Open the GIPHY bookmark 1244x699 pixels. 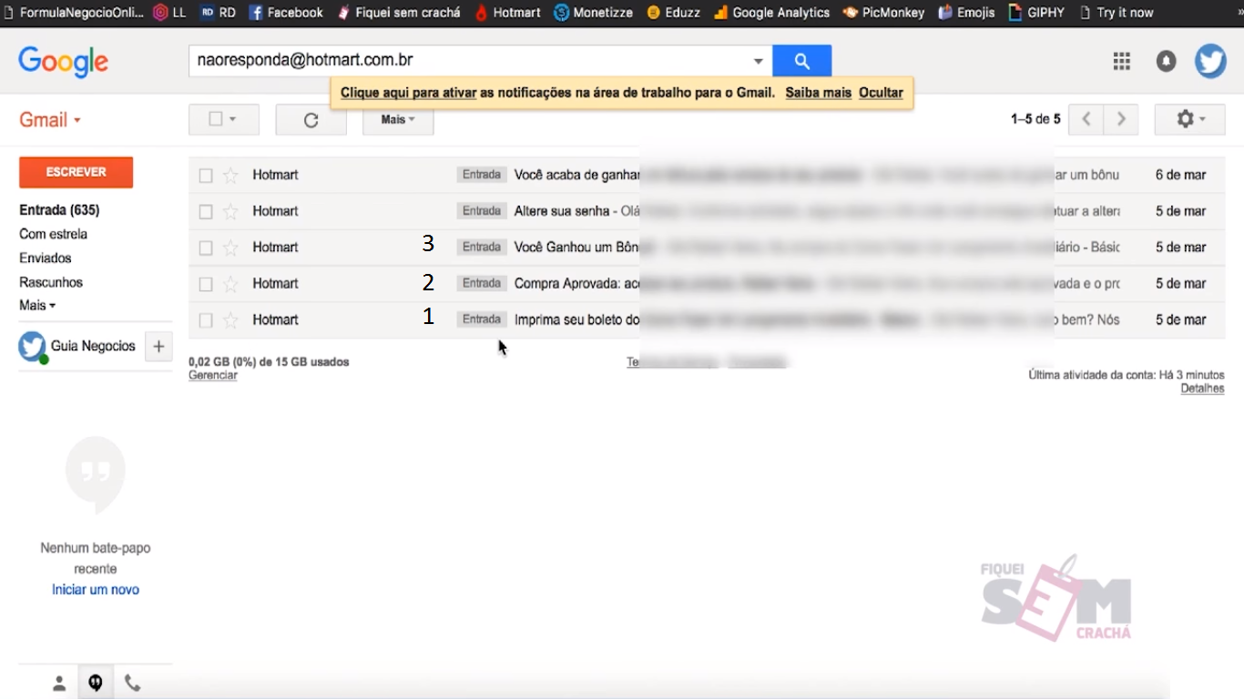click(x=1036, y=13)
